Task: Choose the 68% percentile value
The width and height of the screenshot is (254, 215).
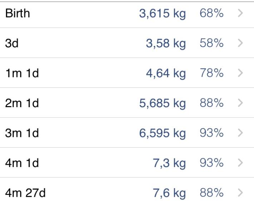Action: click(211, 13)
